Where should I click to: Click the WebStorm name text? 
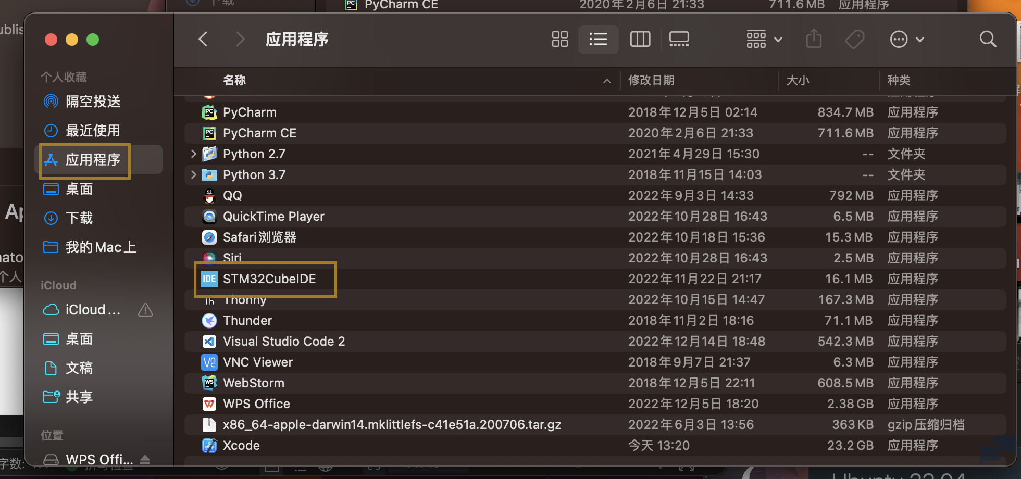pos(254,383)
